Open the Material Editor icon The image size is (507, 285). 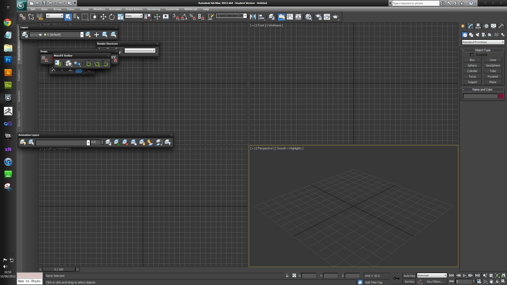coord(308,17)
